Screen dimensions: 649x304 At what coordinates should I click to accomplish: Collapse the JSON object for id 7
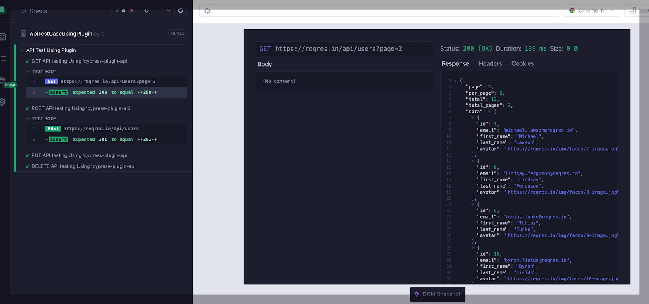point(473,118)
